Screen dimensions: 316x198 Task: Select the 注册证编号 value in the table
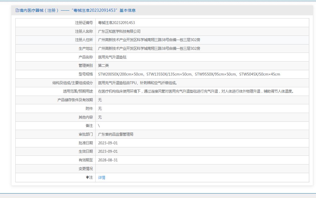pyautogui.click(x=116, y=23)
